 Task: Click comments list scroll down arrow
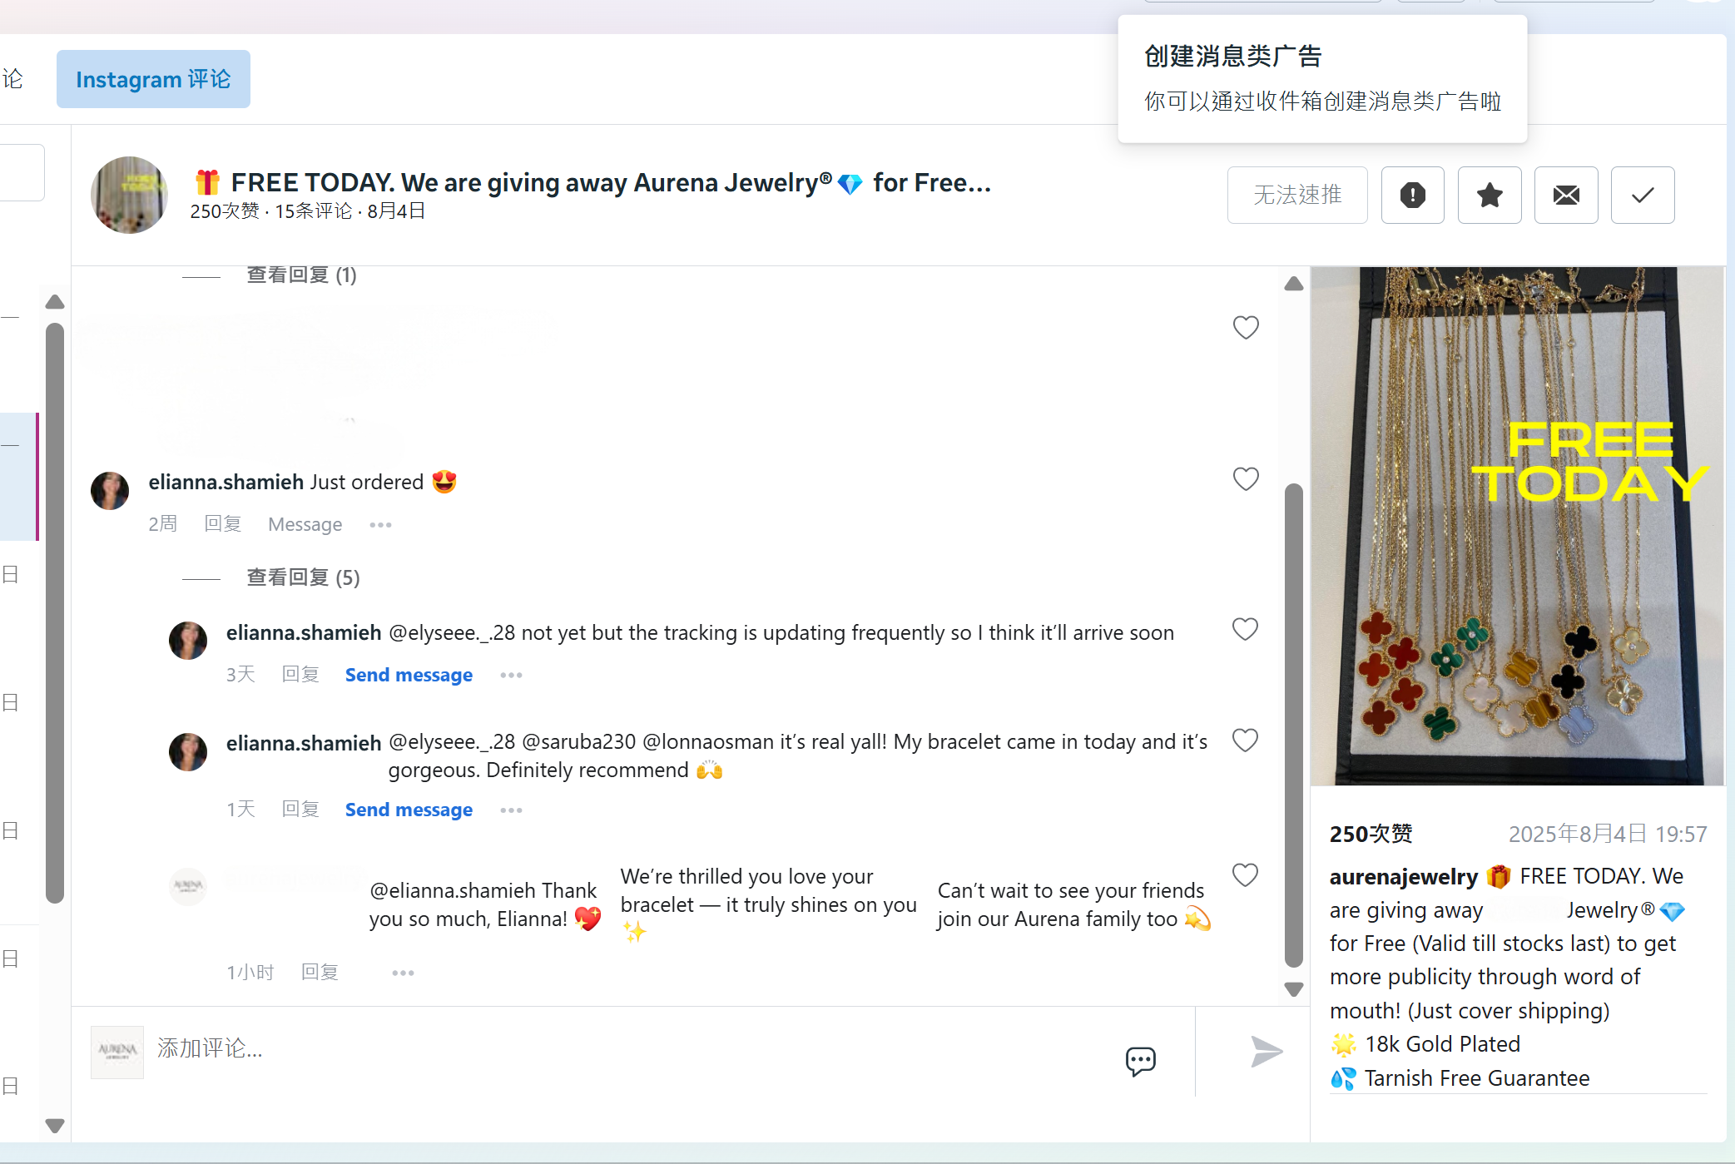(1294, 989)
